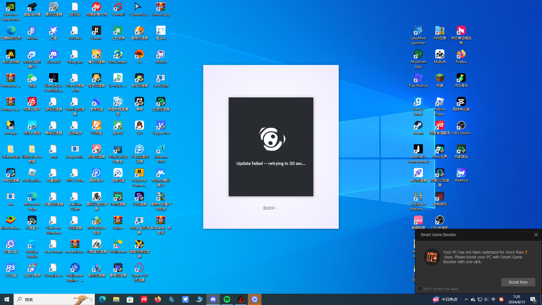Open the Sogou input tray icon

click(x=501, y=299)
